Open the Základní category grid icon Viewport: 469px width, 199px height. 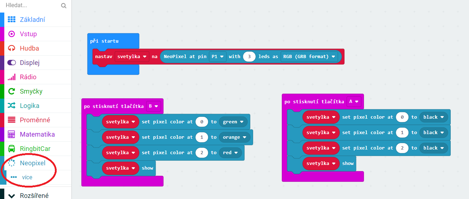click(x=12, y=20)
